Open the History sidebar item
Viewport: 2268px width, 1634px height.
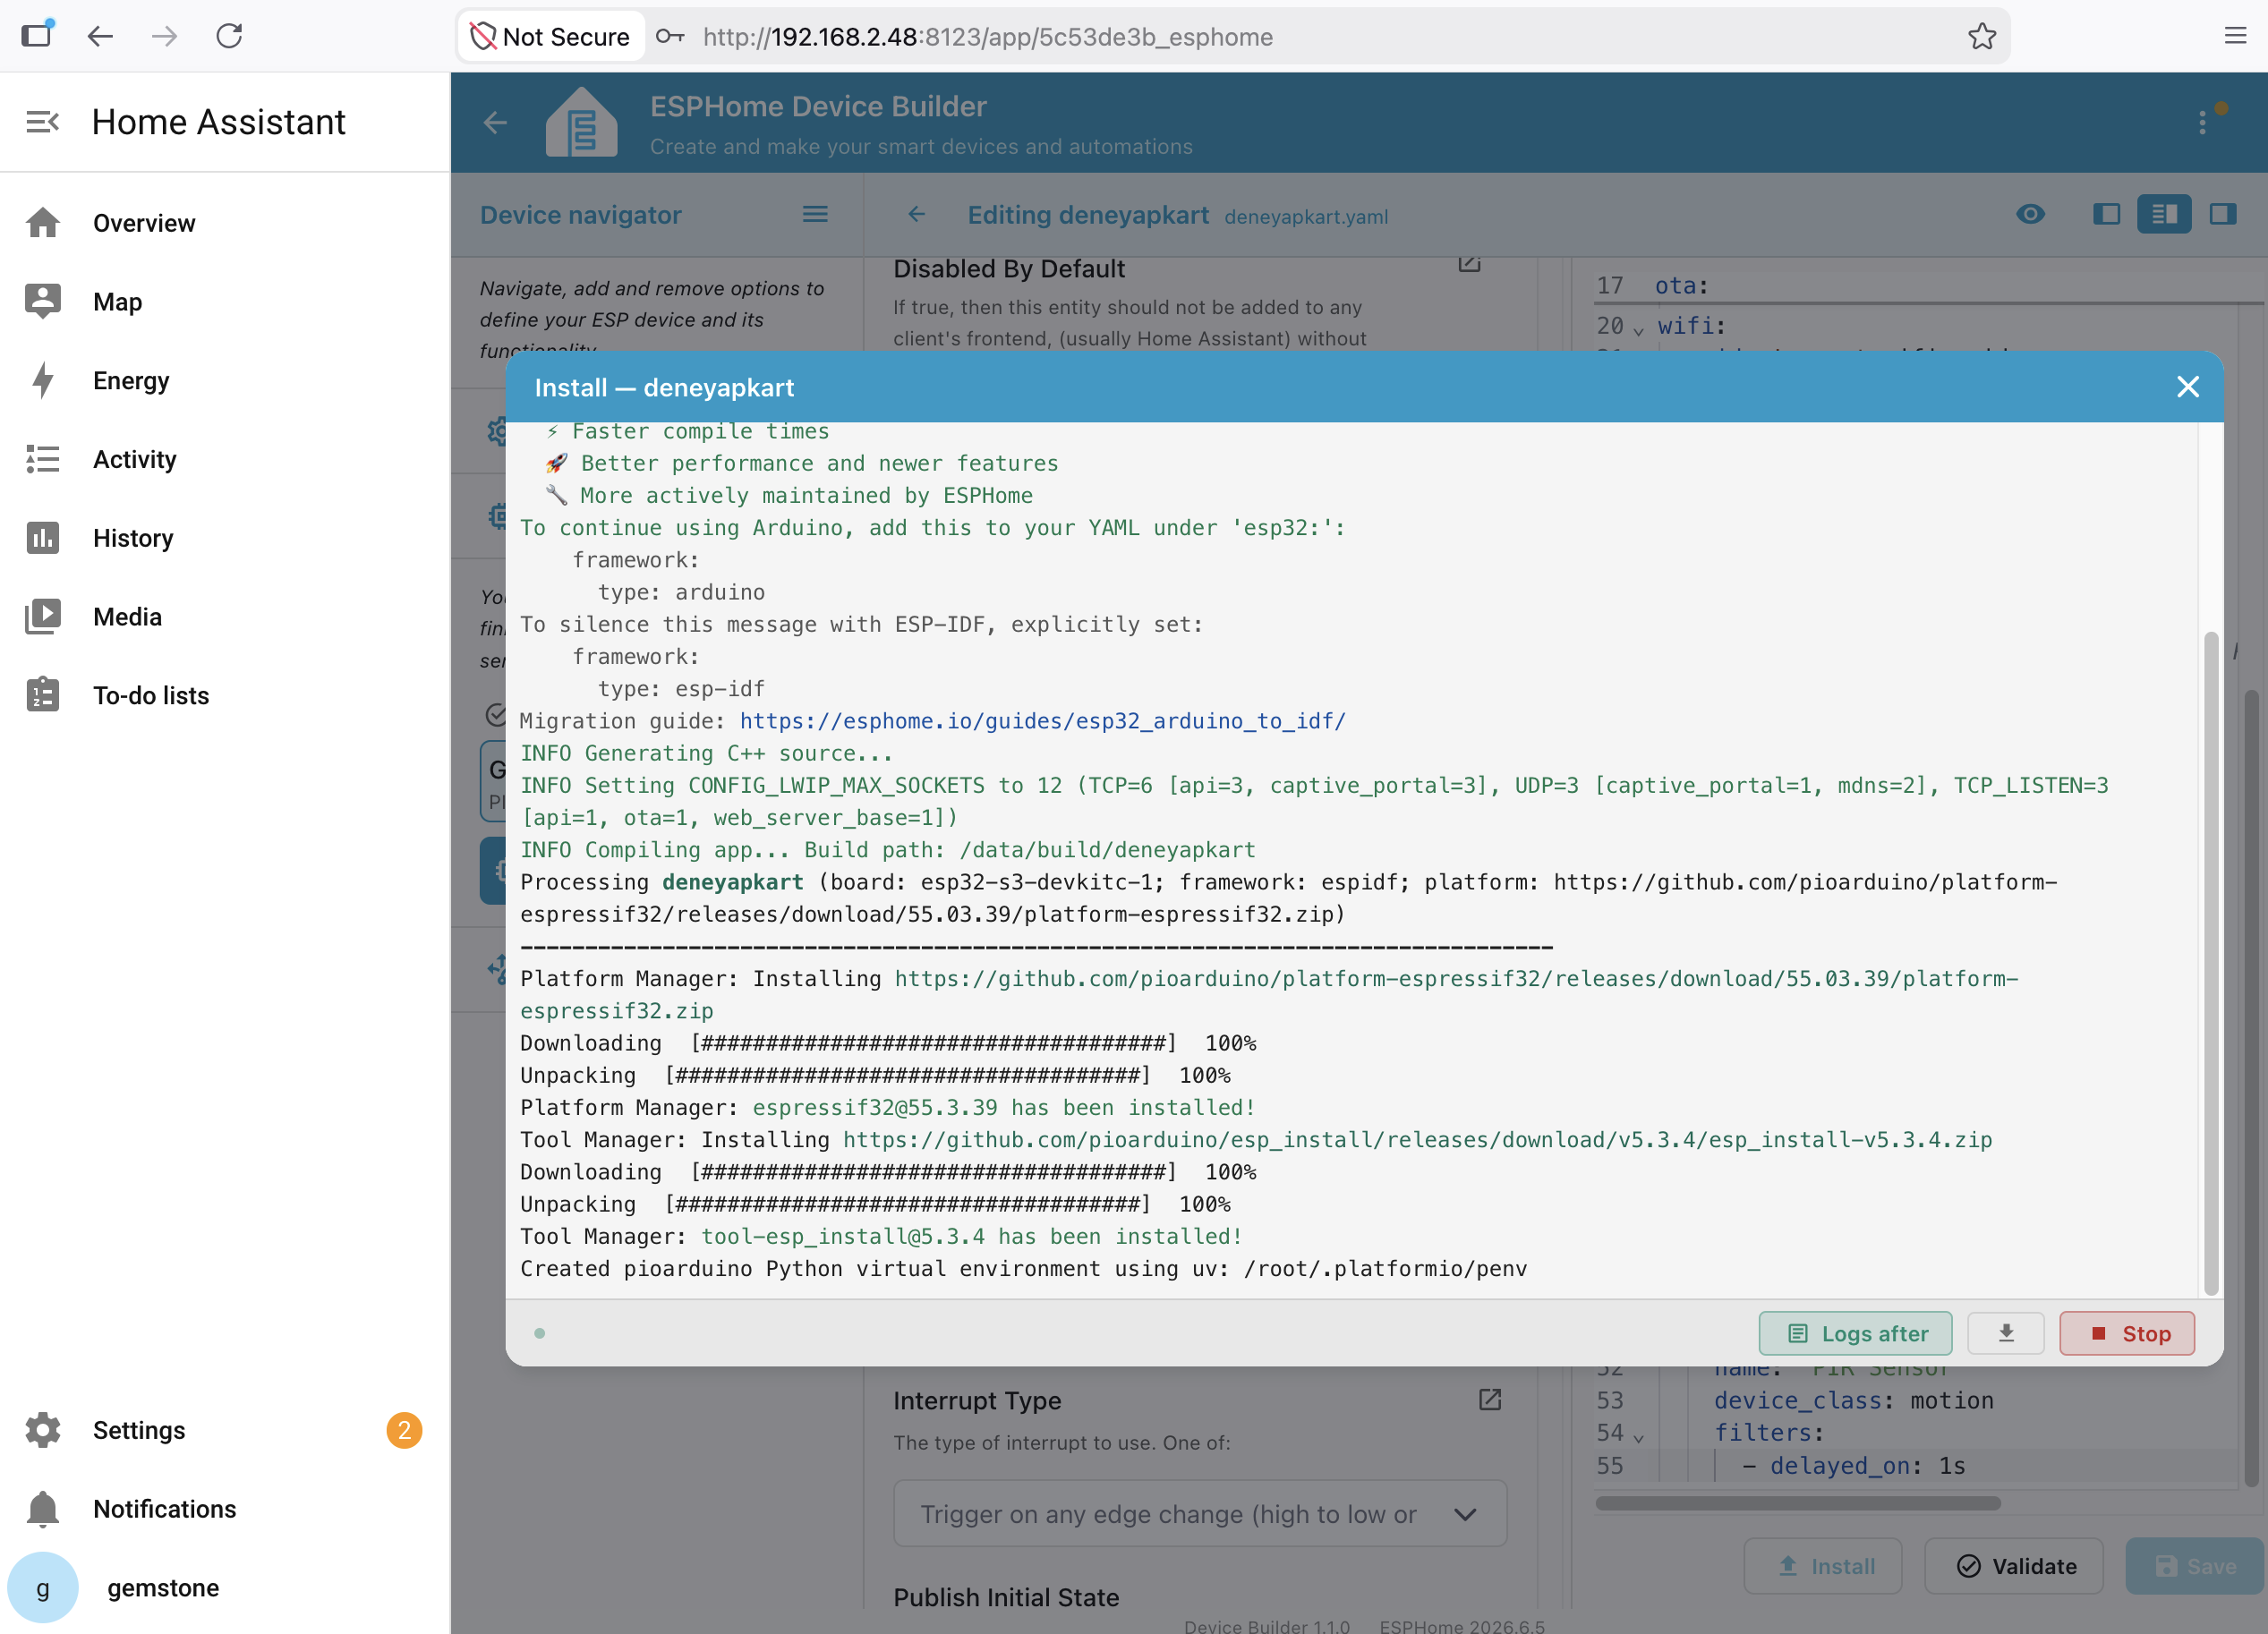(225, 538)
